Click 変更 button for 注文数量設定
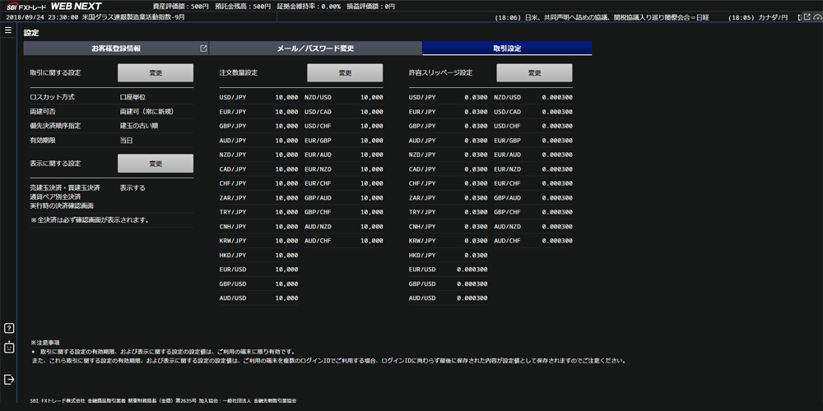Image resolution: width=823 pixels, height=411 pixels. [345, 73]
